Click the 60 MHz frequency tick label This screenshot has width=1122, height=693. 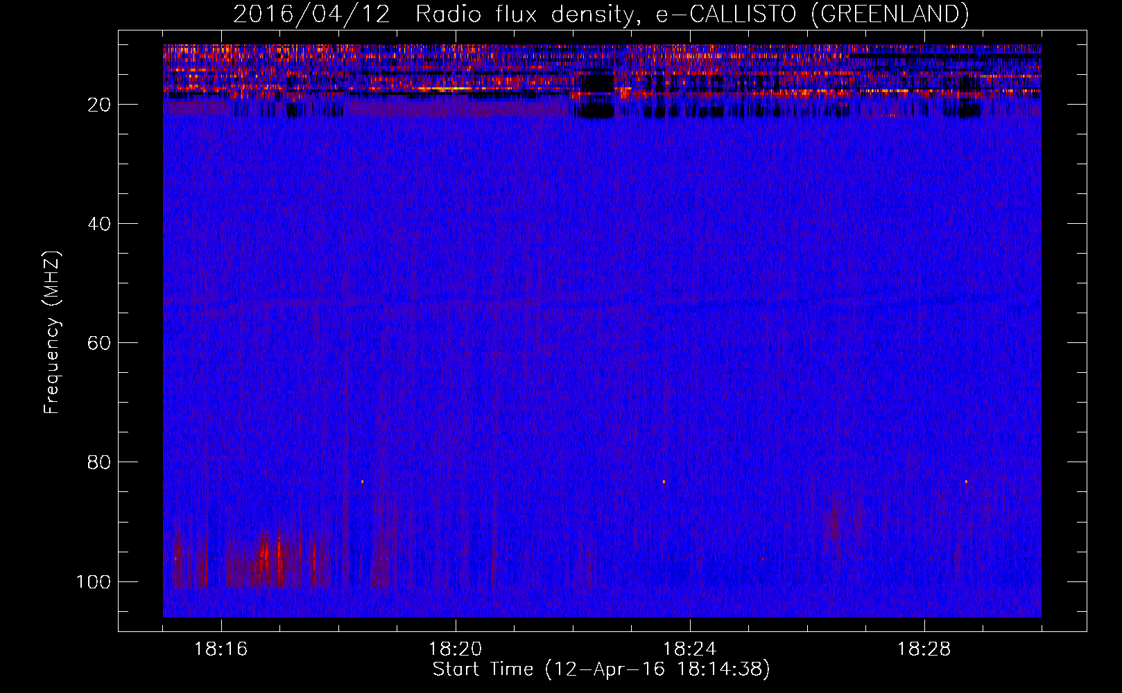(x=99, y=343)
